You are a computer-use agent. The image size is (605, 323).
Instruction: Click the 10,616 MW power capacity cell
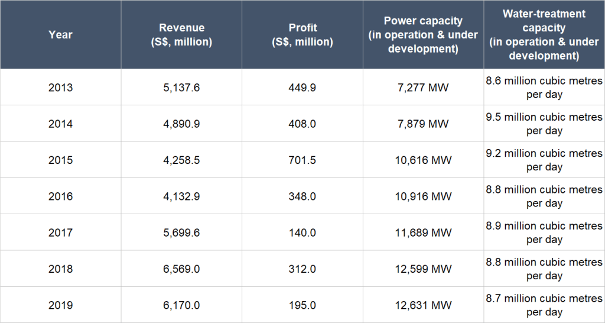(x=423, y=160)
